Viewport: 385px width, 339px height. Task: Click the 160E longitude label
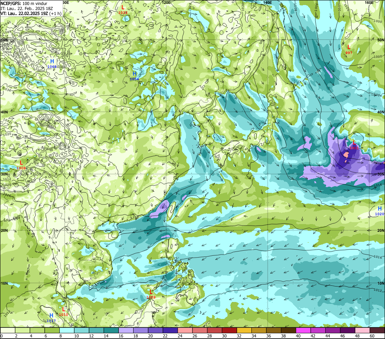coord(369,2)
